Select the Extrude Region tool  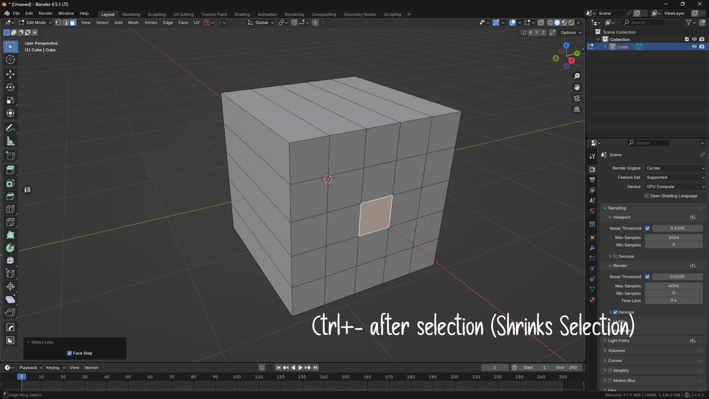click(x=10, y=170)
